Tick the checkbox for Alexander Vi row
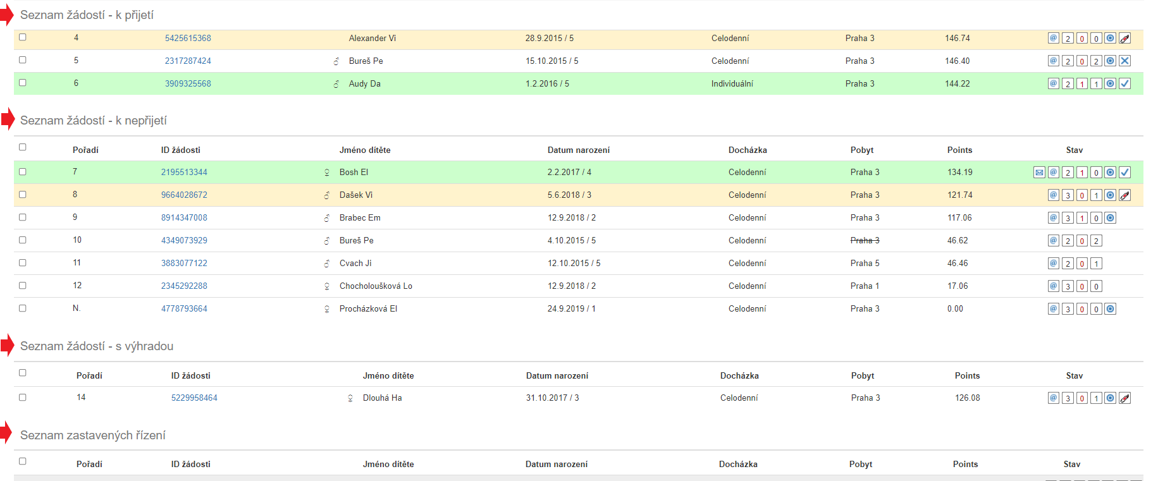 click(23, 37)
